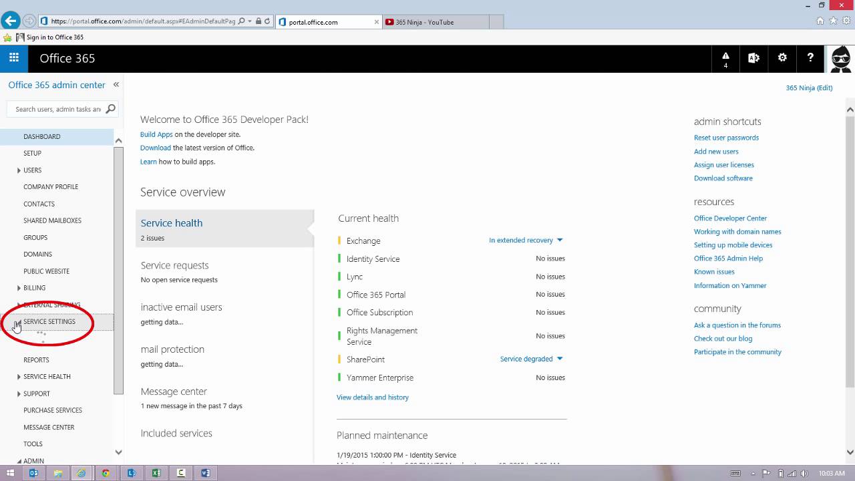The height and width of the screenshot is (481, 855).
Task: Open Chrome from the taskbar
Action: coord(106,473)
